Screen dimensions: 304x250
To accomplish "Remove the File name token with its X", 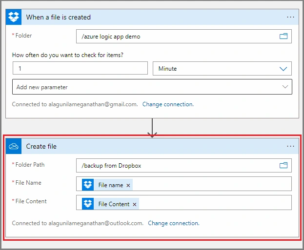I will click(128, 185).
